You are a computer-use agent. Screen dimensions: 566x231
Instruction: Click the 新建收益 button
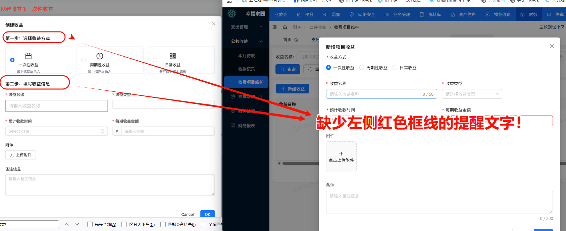coord(293,89)
